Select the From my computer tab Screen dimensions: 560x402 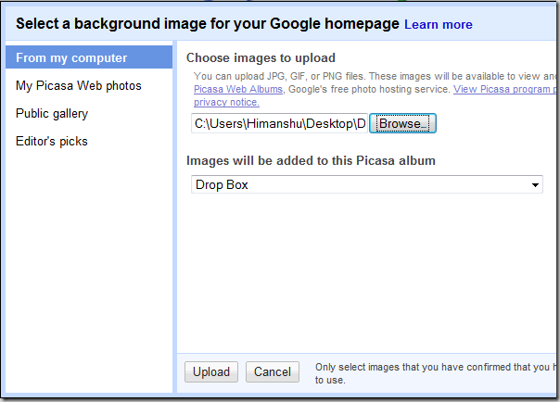[x=71, y=57]
